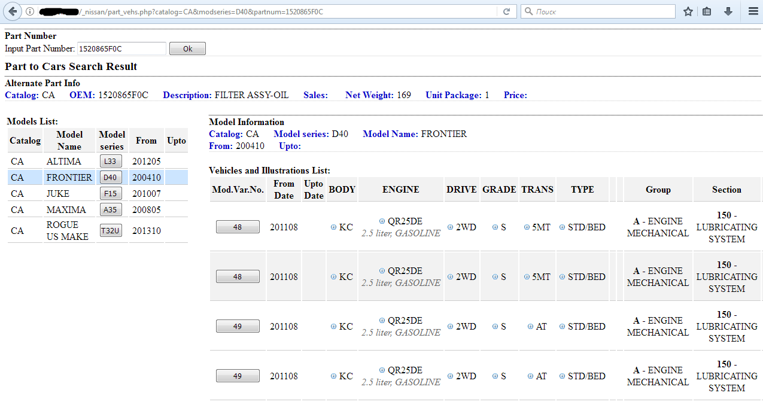Click the Upto Date column header
763x411 pixels.
coord(314,189)
